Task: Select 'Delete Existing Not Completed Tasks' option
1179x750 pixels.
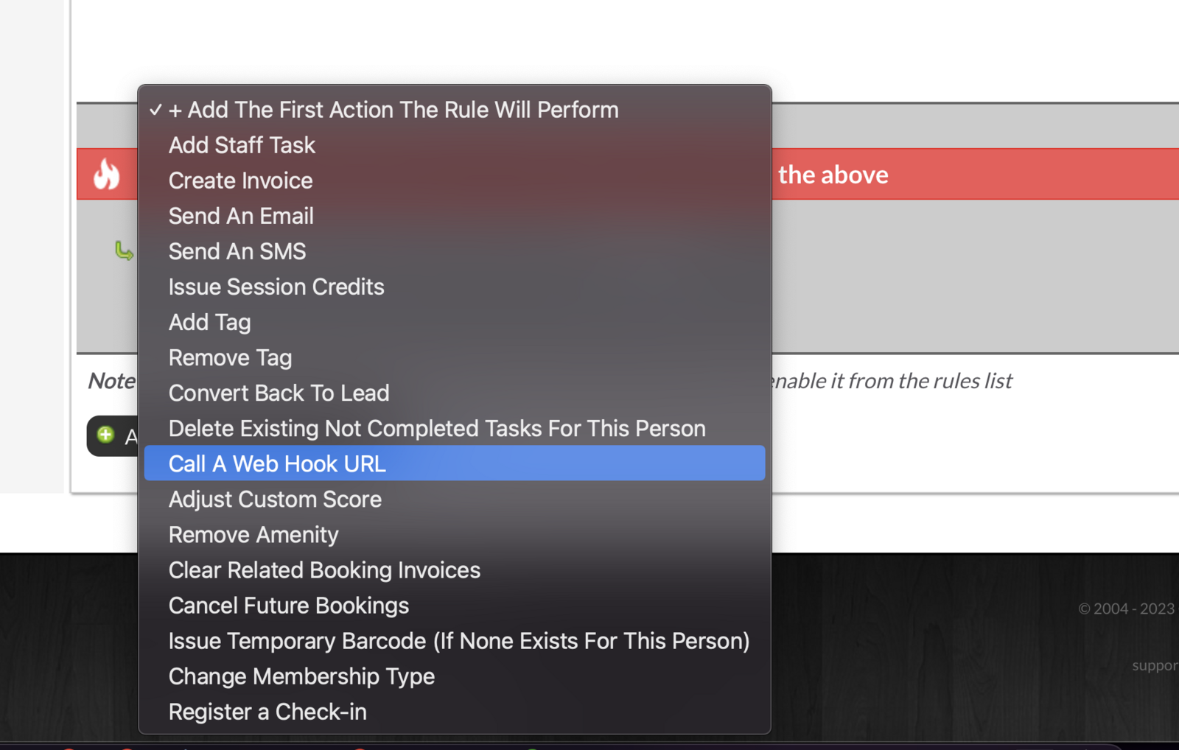Action: (437, 428)
